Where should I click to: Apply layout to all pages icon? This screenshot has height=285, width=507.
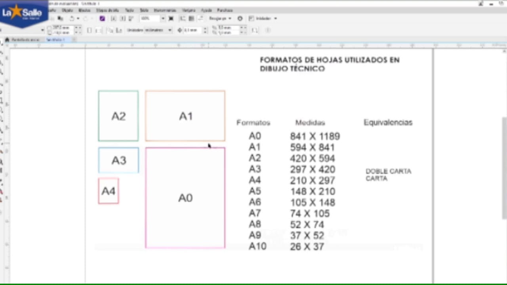pyautogui.click(x=110, y=30)
